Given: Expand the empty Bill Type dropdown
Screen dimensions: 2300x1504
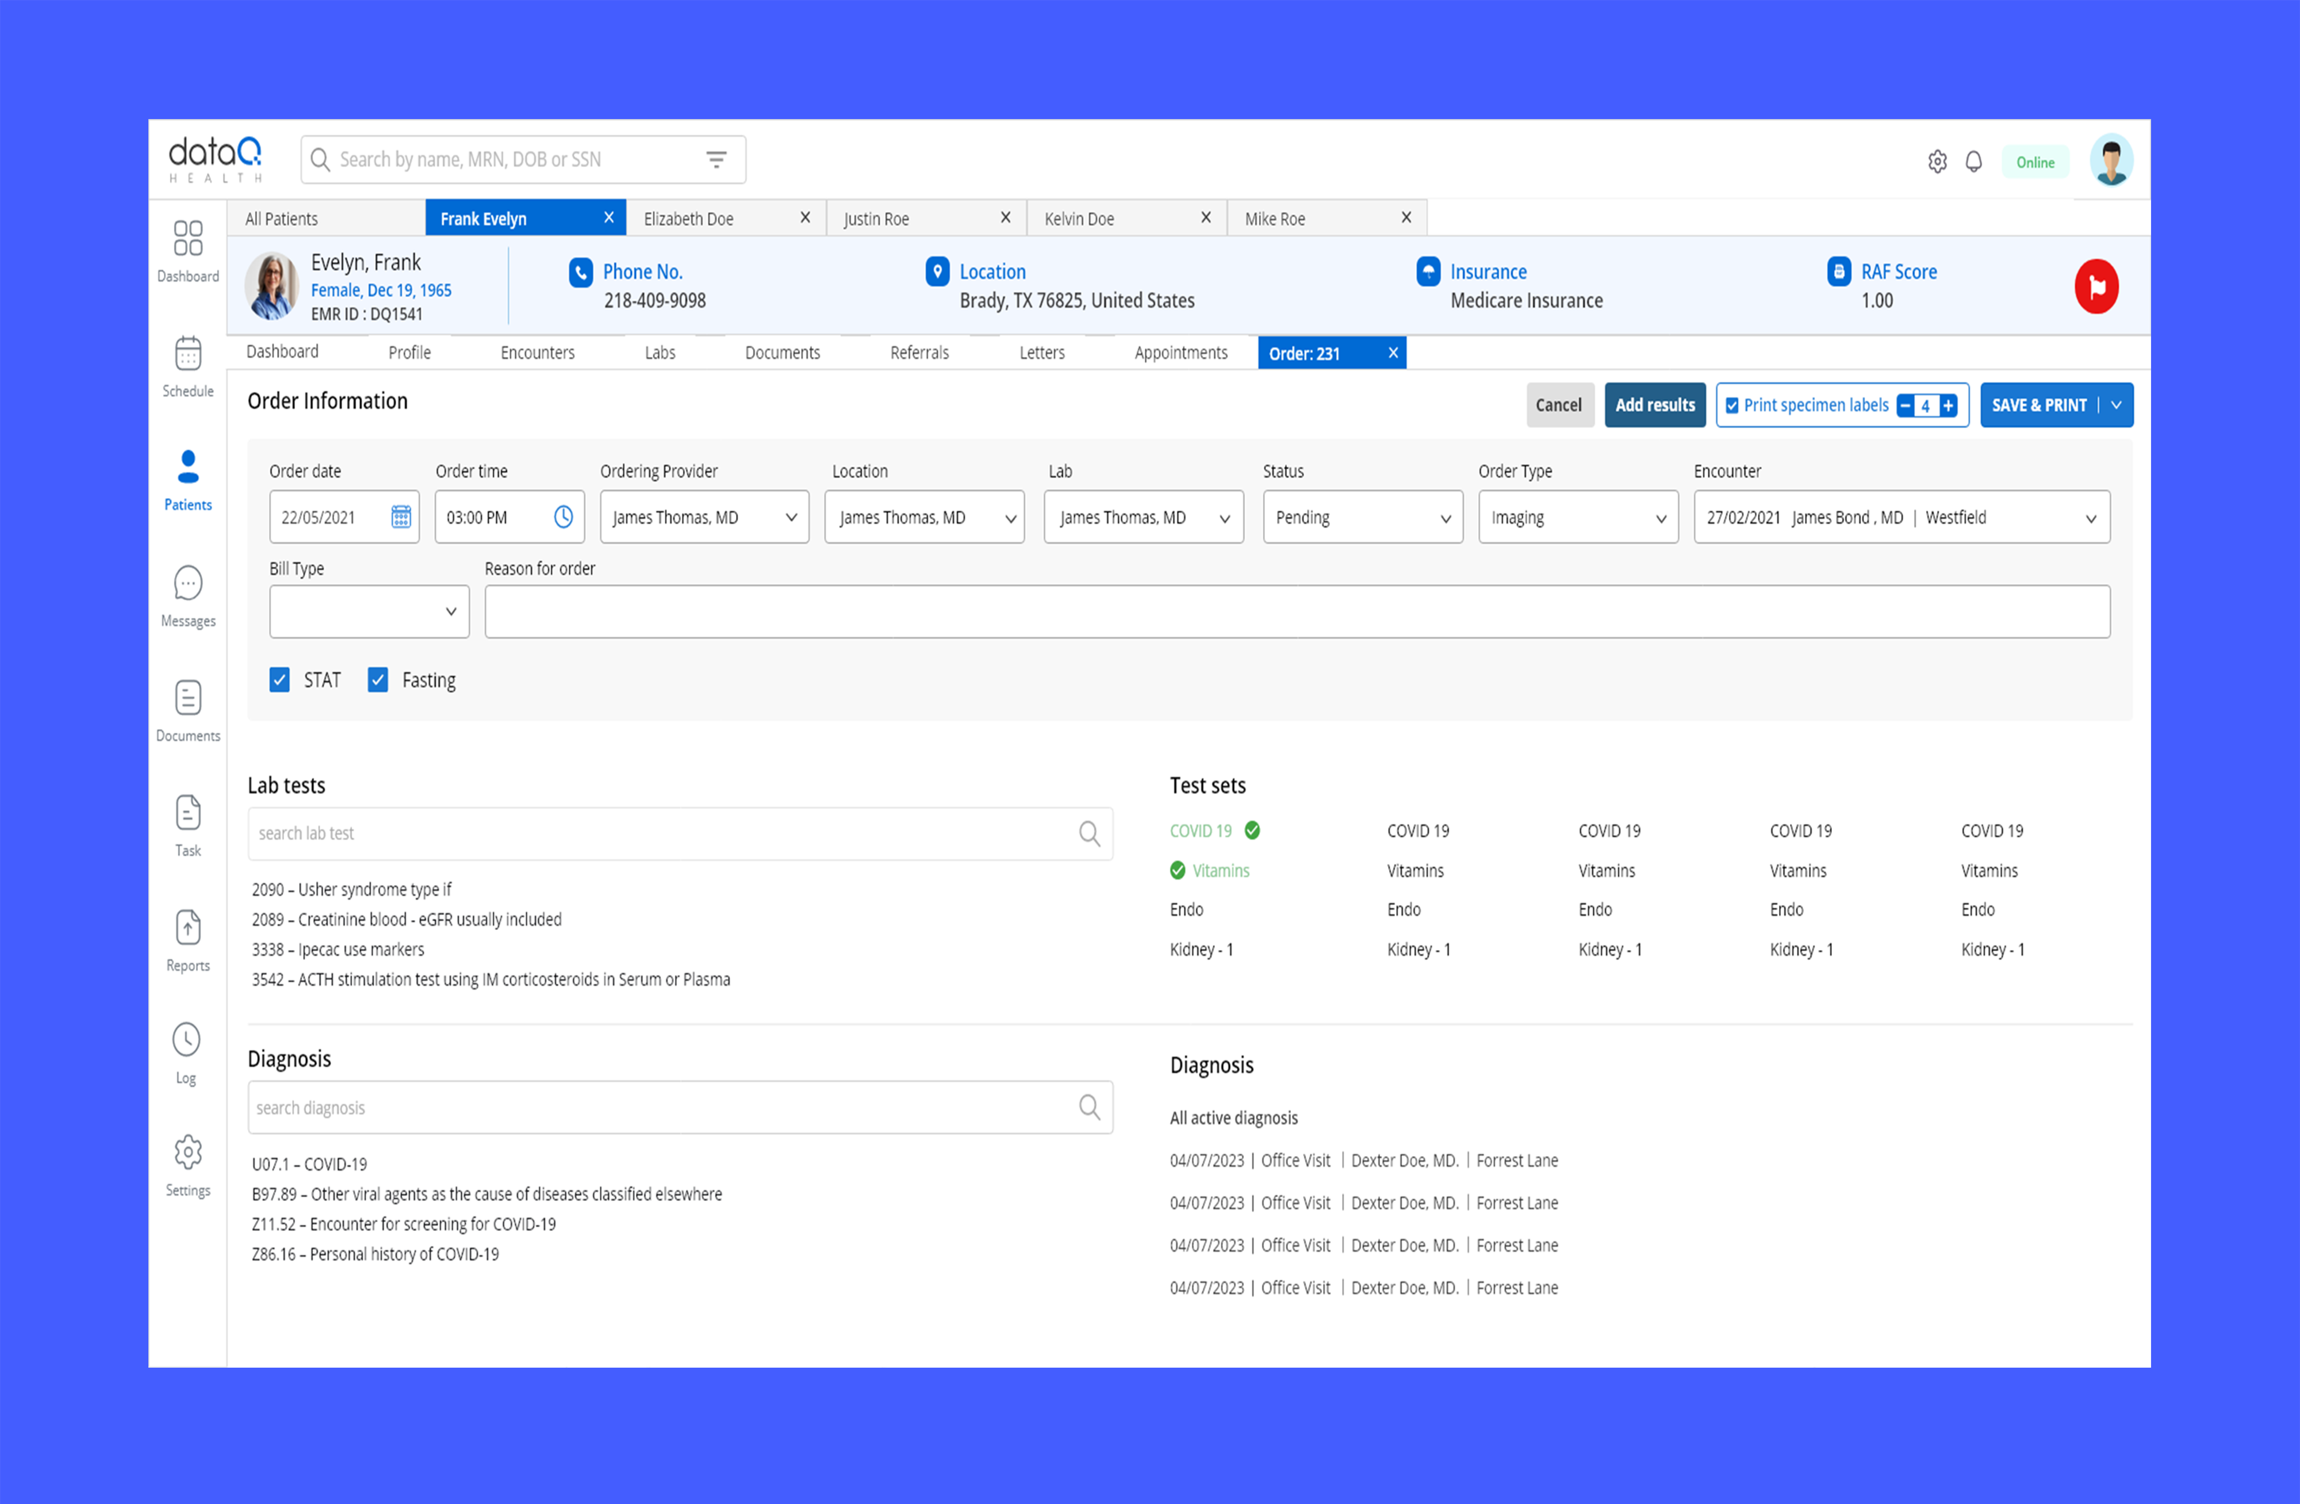Looking at the screenshot, I should tap(369, 611).
